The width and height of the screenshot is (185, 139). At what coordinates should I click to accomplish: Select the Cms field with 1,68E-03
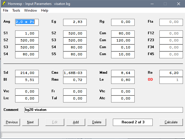pyautogui.click(x=75, y=73)
